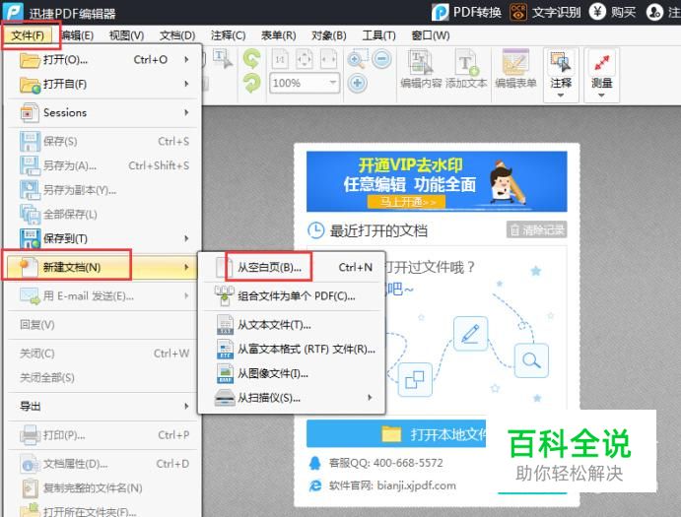Click the 开通VIP去水印 banner
The image size is (681, 517).
[x=437, y=181]
